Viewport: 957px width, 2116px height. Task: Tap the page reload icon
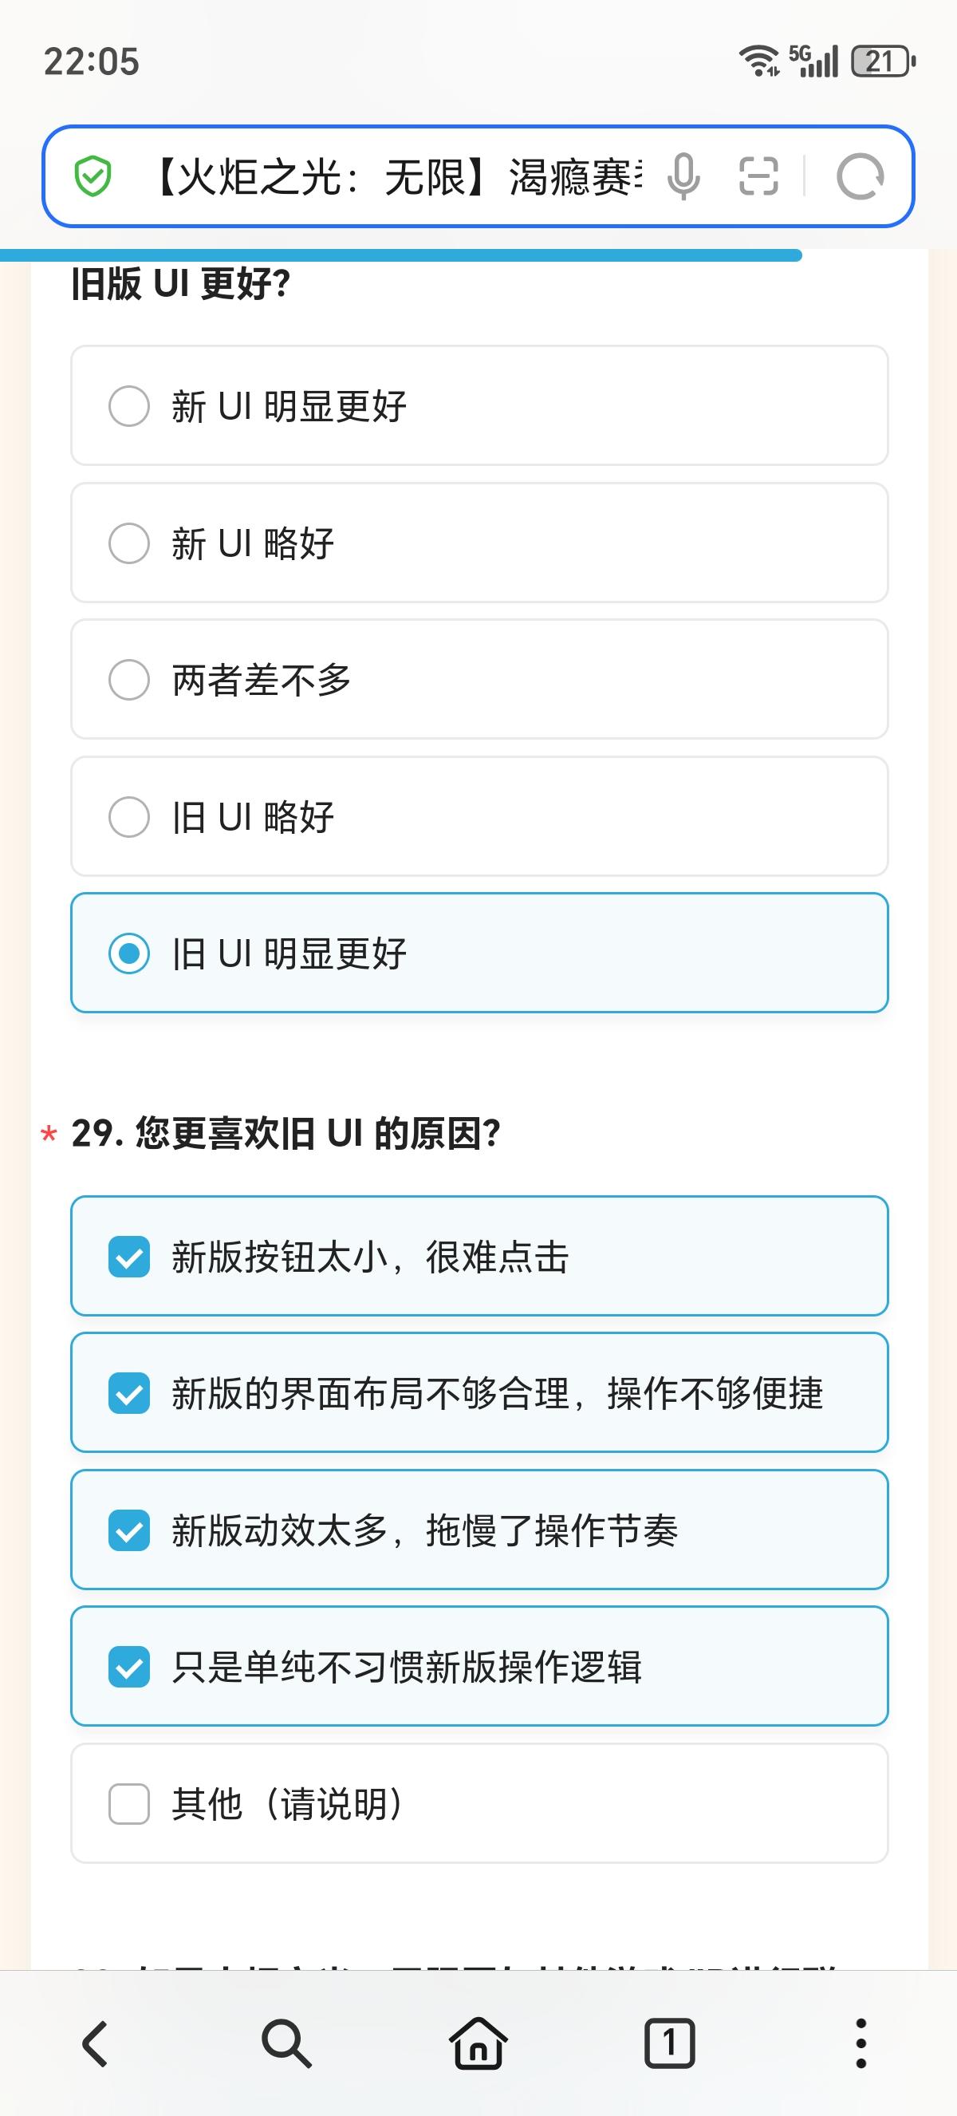click(x=860, y=176)
